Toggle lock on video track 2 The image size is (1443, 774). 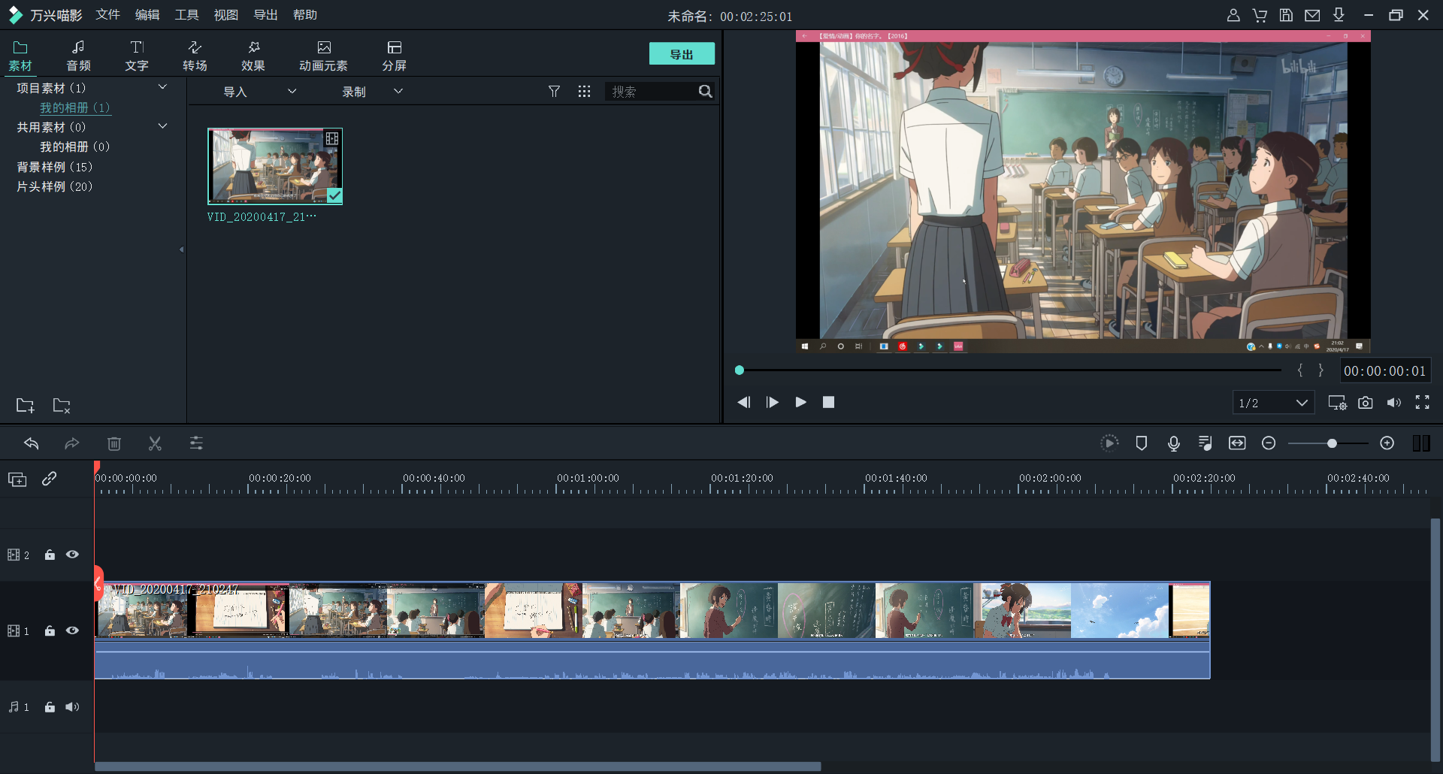coord(50,555)
